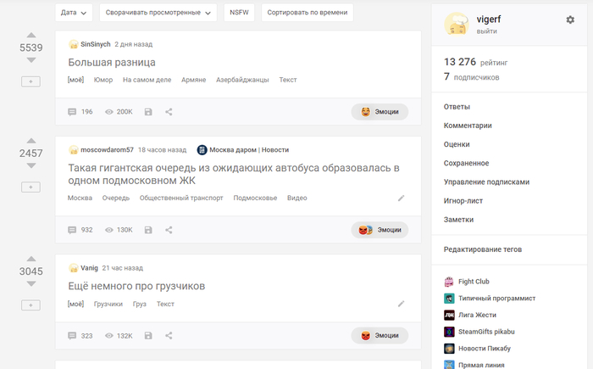This screenshot has width=593, height=369.
Task: Open the account settings gear icon
Action: (569, 20)
